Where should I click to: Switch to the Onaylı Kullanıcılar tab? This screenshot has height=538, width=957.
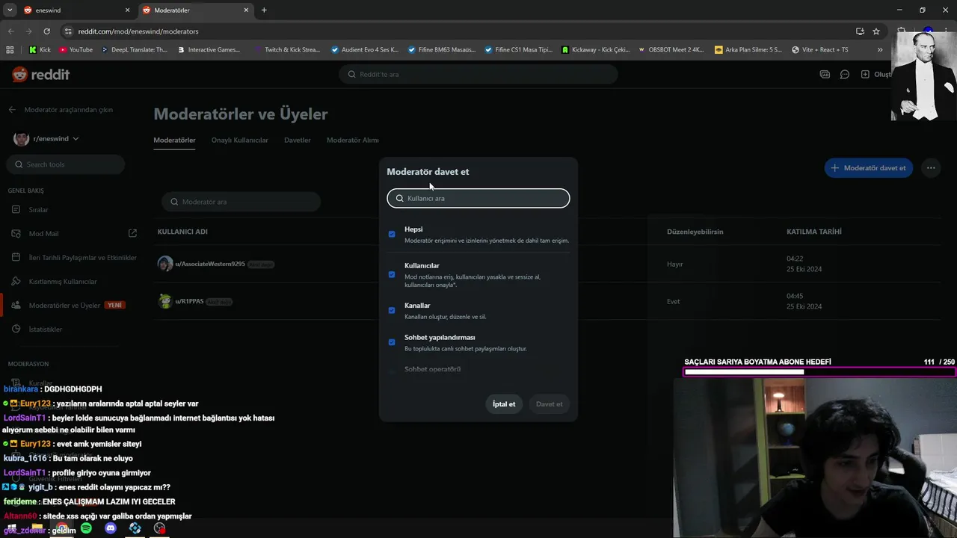[x=239, y=140]
